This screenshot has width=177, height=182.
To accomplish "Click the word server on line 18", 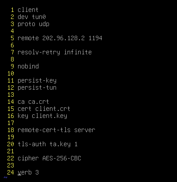I will pos(85,130).
